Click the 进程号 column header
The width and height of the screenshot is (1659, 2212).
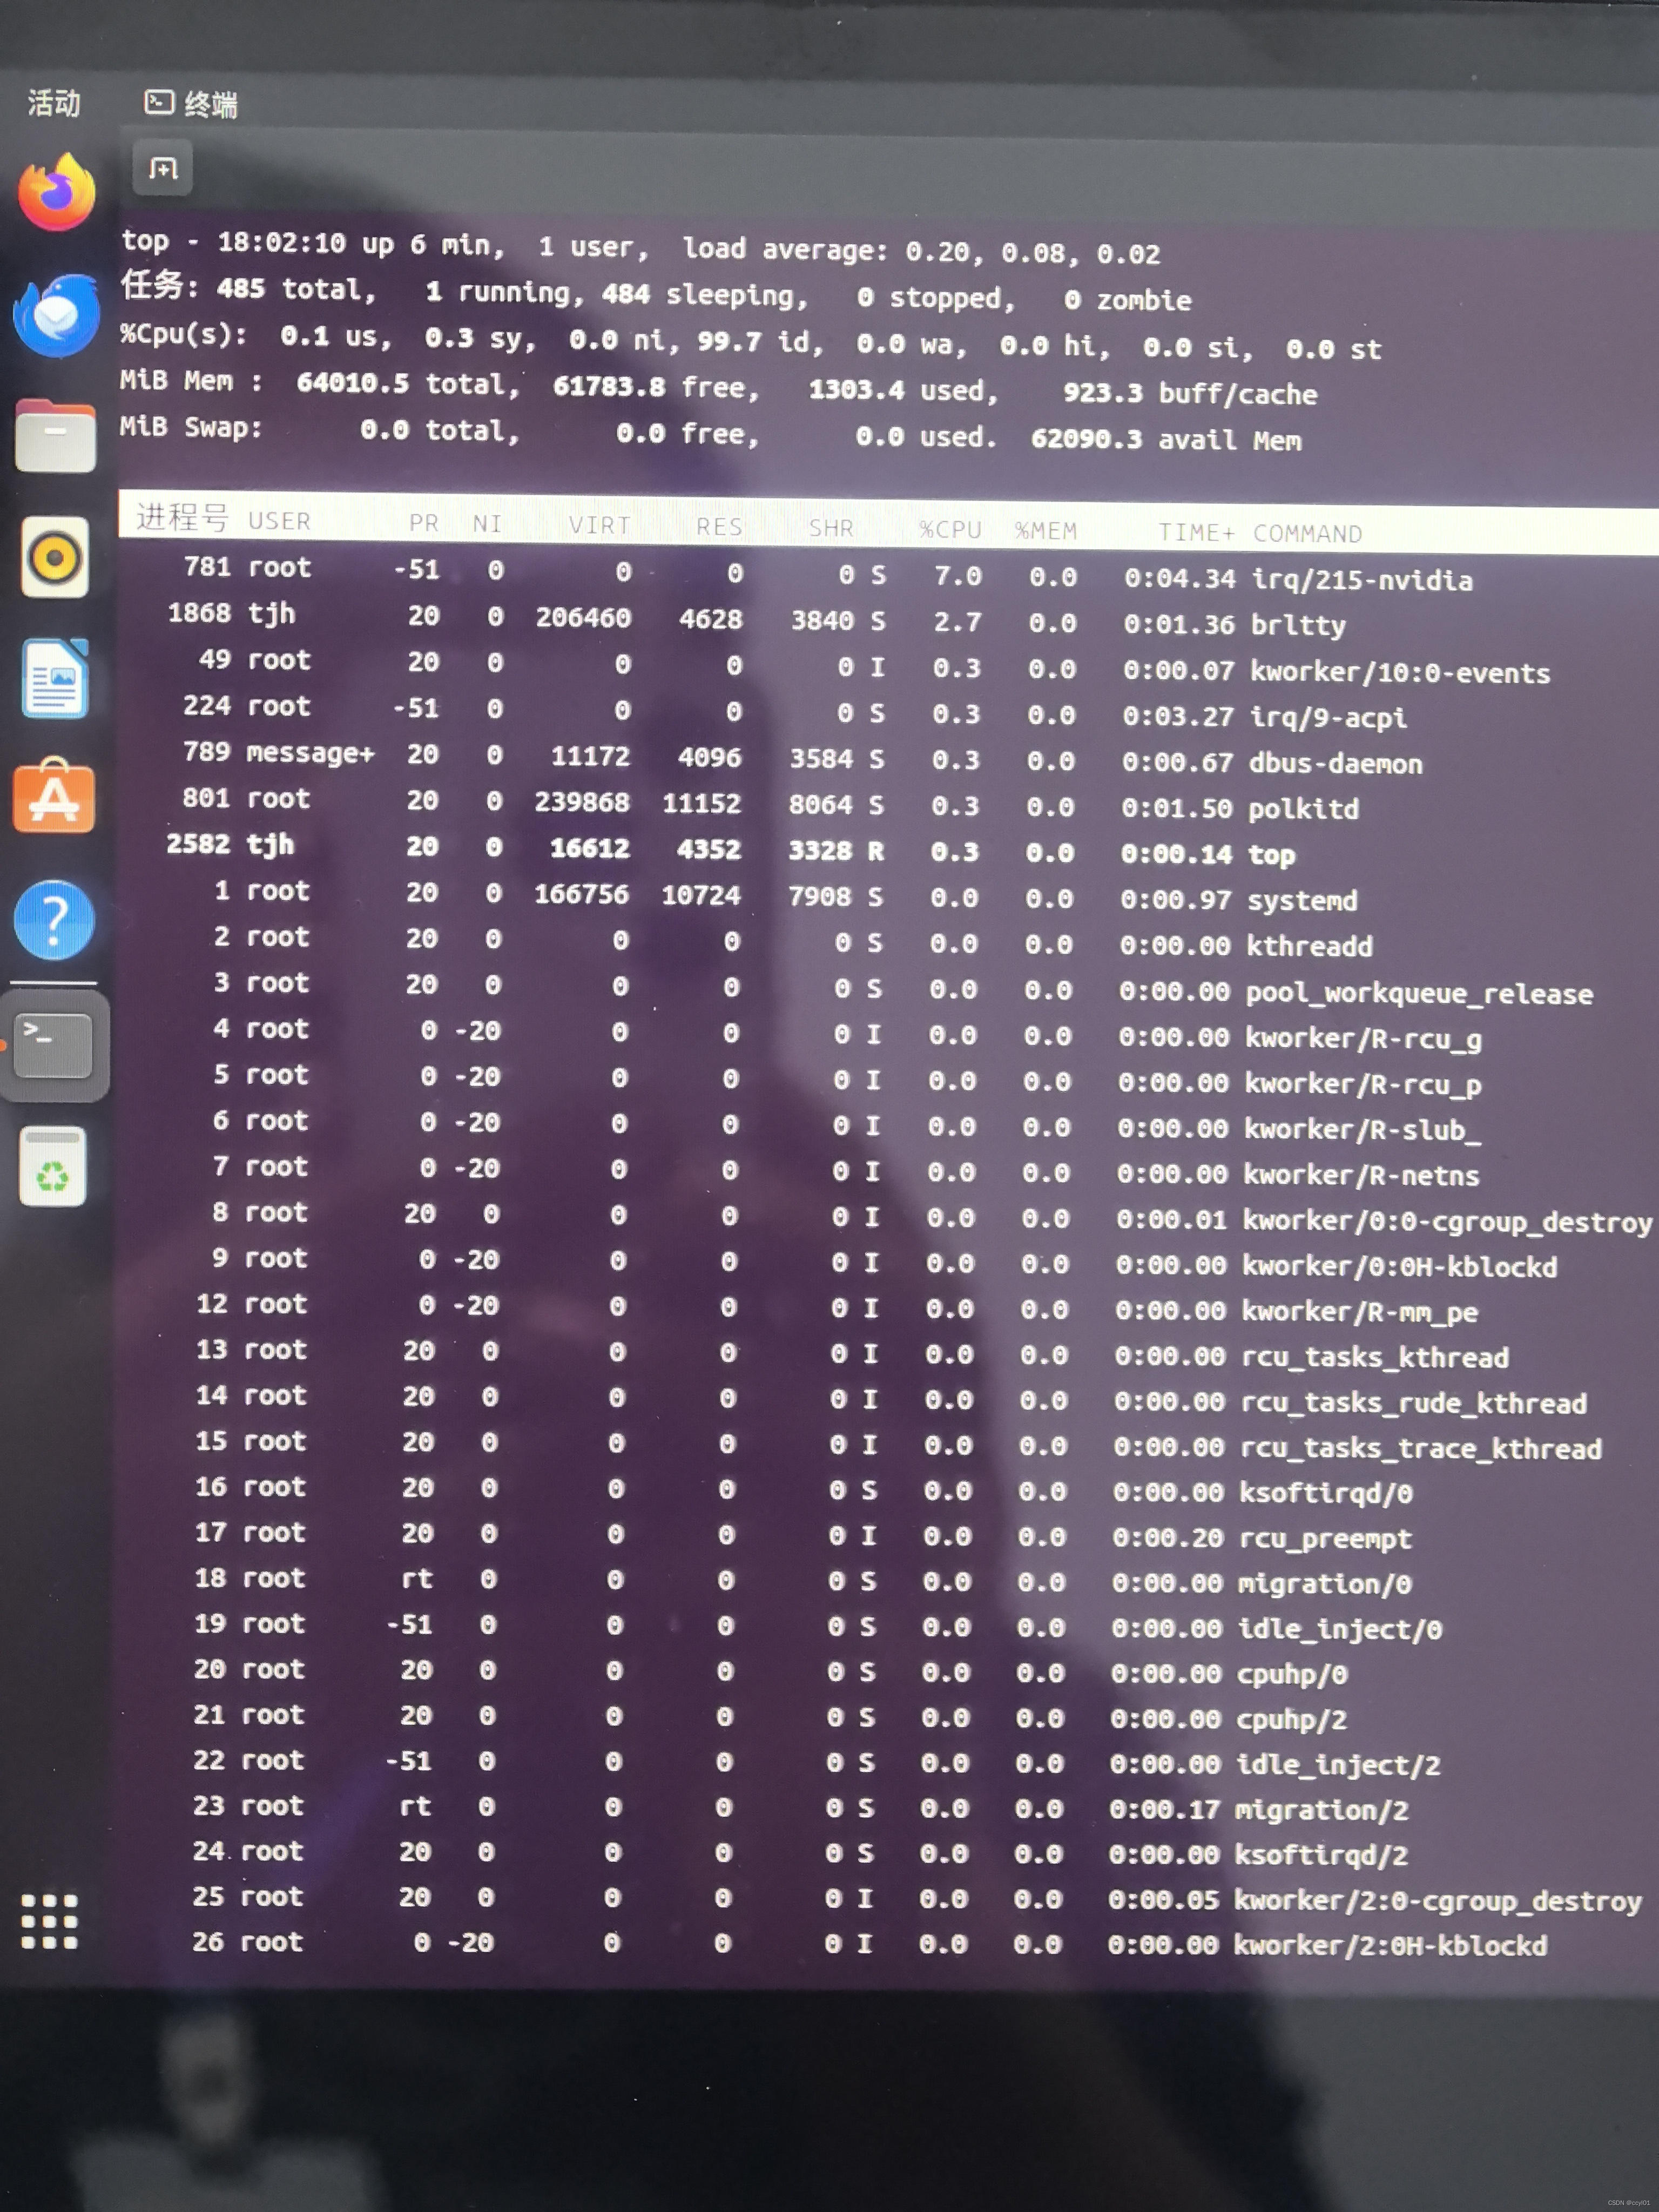click(x=182, y=518)
